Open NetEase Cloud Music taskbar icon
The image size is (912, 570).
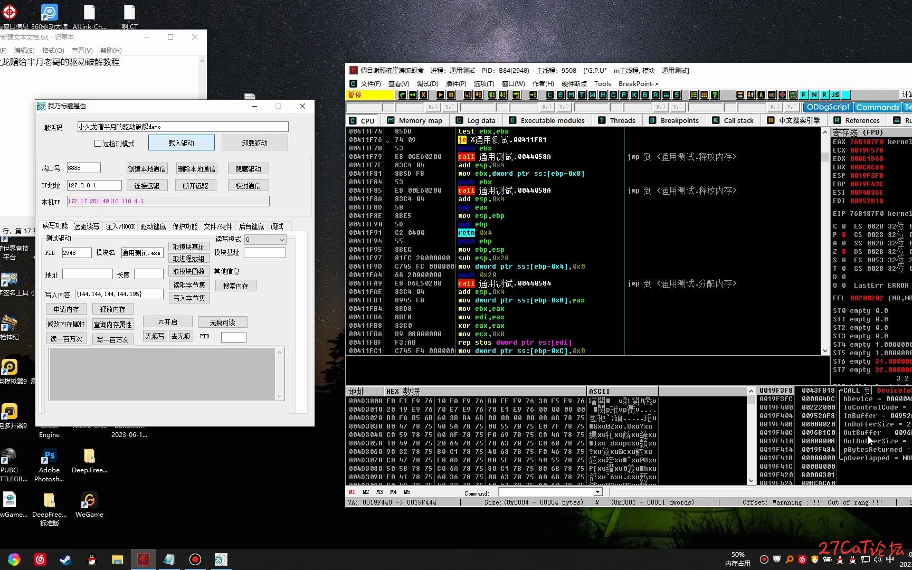tap(40, 559)
